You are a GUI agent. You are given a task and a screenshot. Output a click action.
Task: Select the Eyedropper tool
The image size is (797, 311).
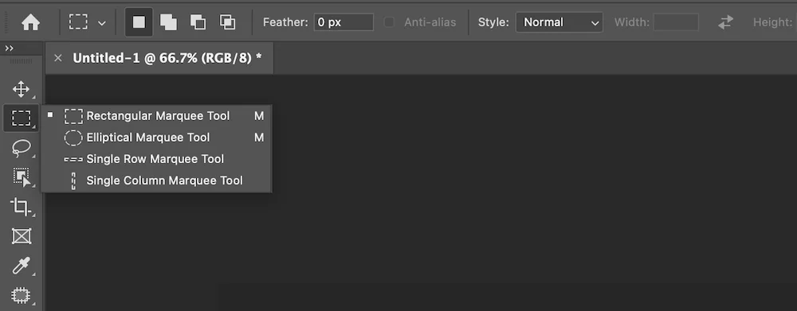click(21, 266)
